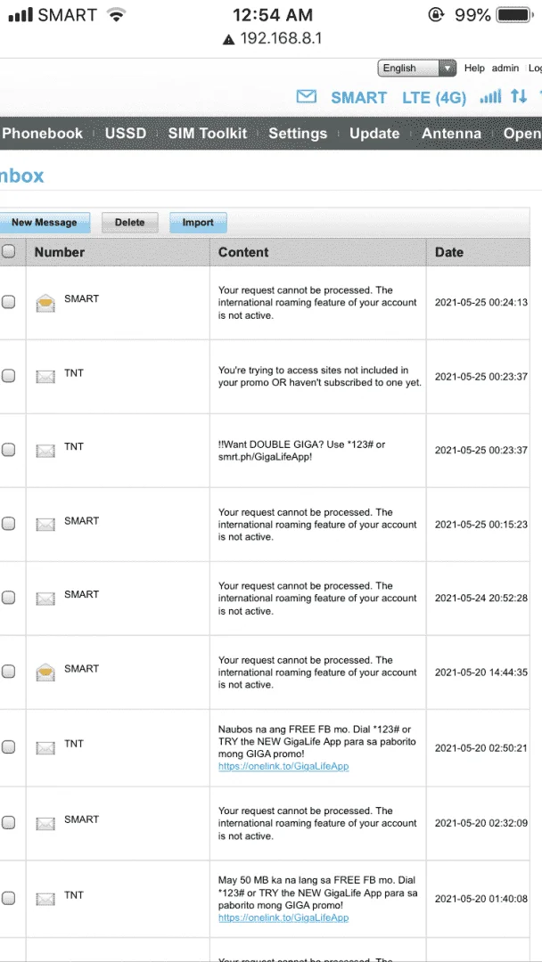Open the USSD menu
This screenshot has width=542, height=962.
126,133
